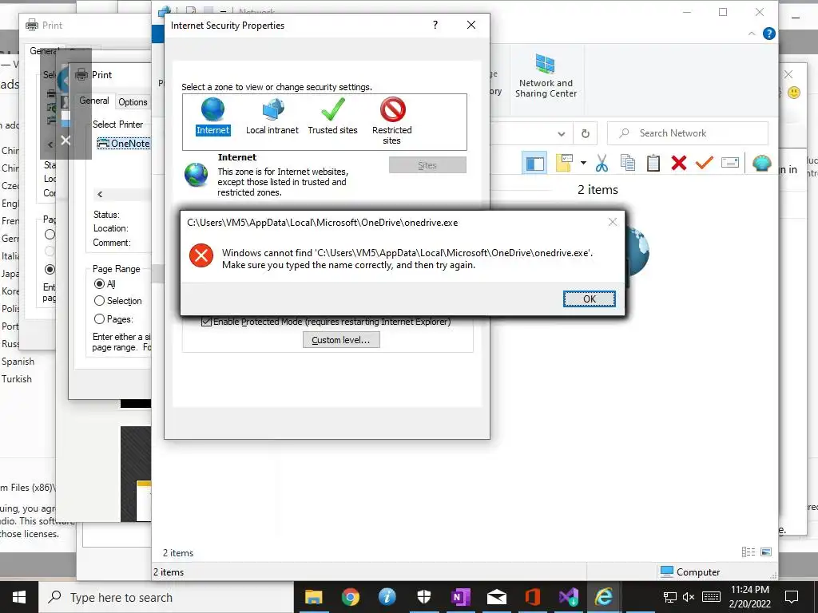
Task: Open the blue info app on taskbar
Action: 387,597
